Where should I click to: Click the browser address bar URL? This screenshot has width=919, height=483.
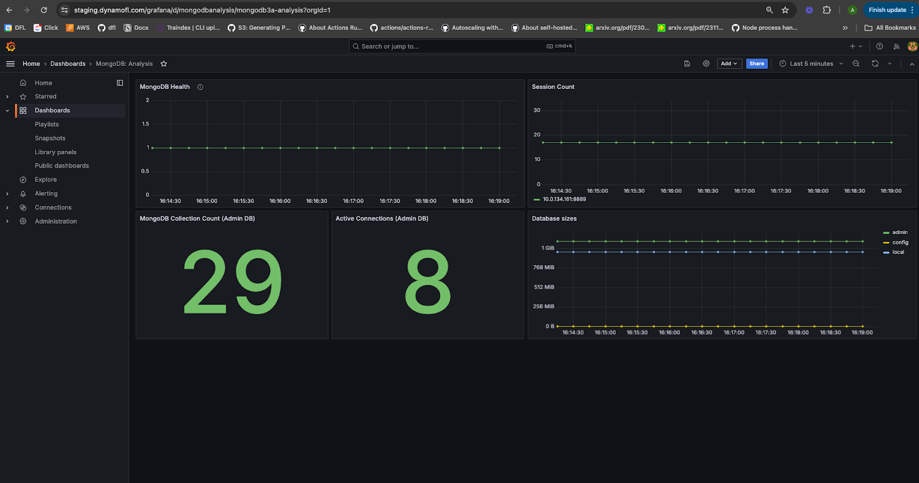(202, 10)
